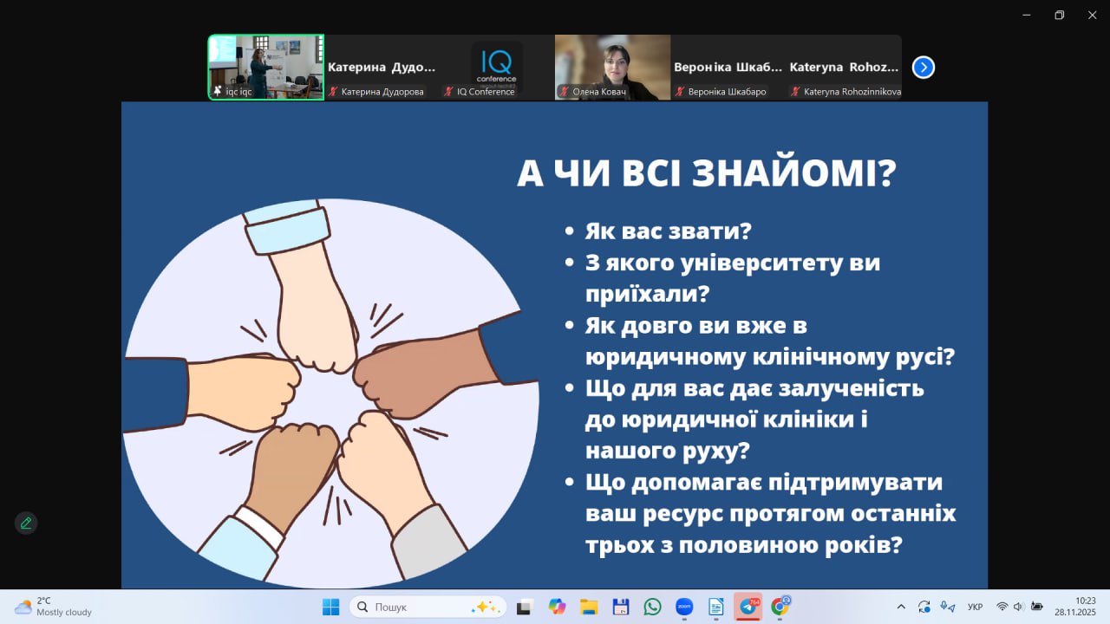Open File Explorer folder icon
The height and width of the screenshot is (624, 1110).
pos(589,607)
